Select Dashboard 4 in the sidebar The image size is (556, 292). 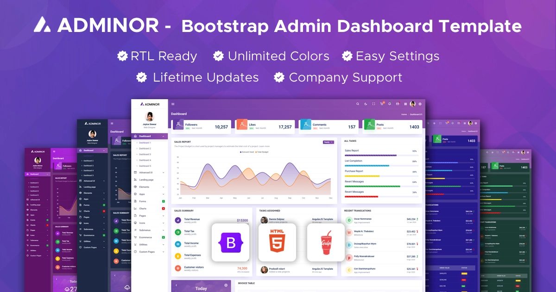pos(145,160)
